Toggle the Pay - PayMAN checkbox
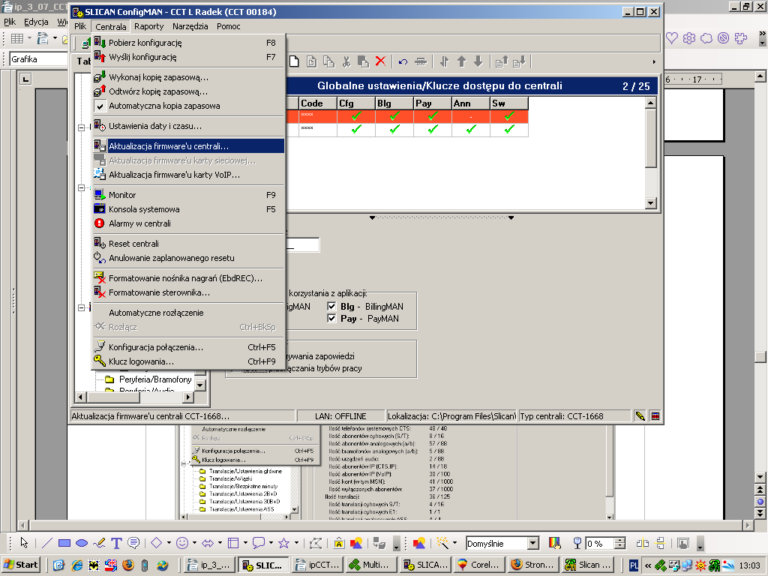Image resolution: width=768 pixels, height=576 pixels. (331, 318)
